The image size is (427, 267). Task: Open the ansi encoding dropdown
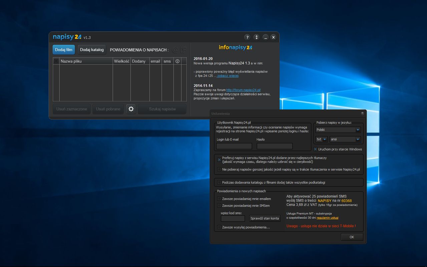tap(345, 140)
